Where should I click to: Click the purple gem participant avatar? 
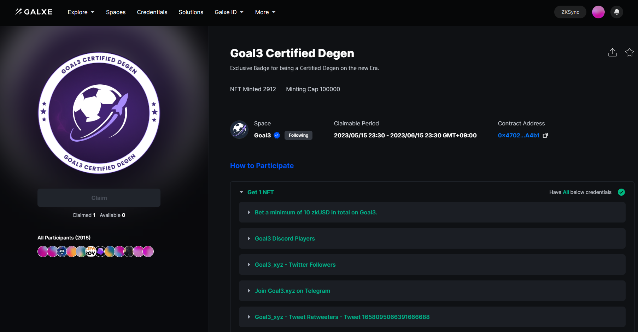pos(100,251)
